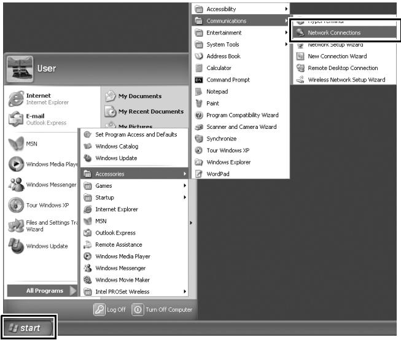Click the My Documents folder icon
401x340 pixels.
pos(111,96)
